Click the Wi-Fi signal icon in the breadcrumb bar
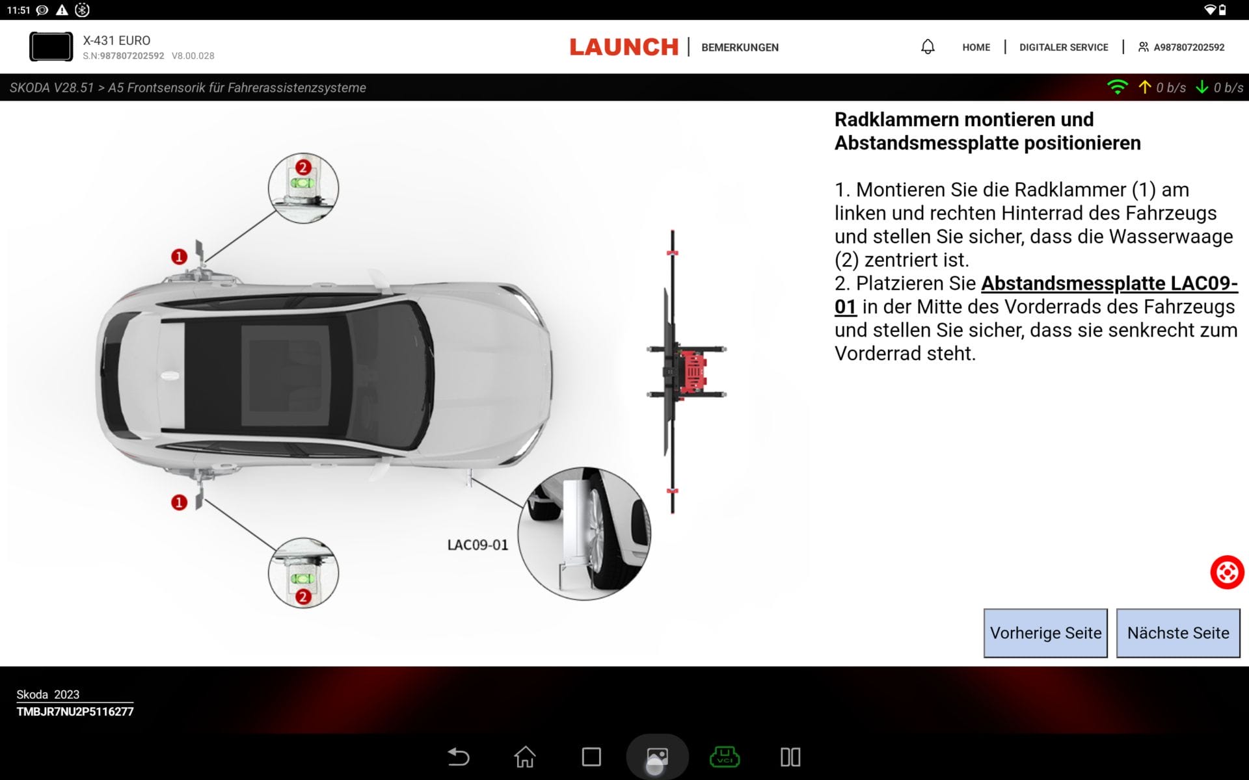Viewport: 1249px width, 780px height. 1118,86
